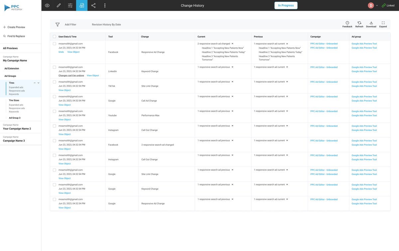Click the 'Ad group' column header
Image resolution: width=399 pixels, height=251 pixels.
[356, 37]
